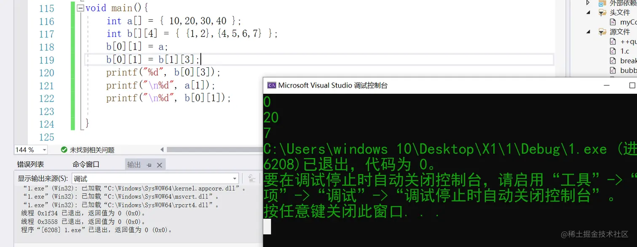
Task: Toggle the pin on the 输出 panel
Action: click(x=149, y=165)
